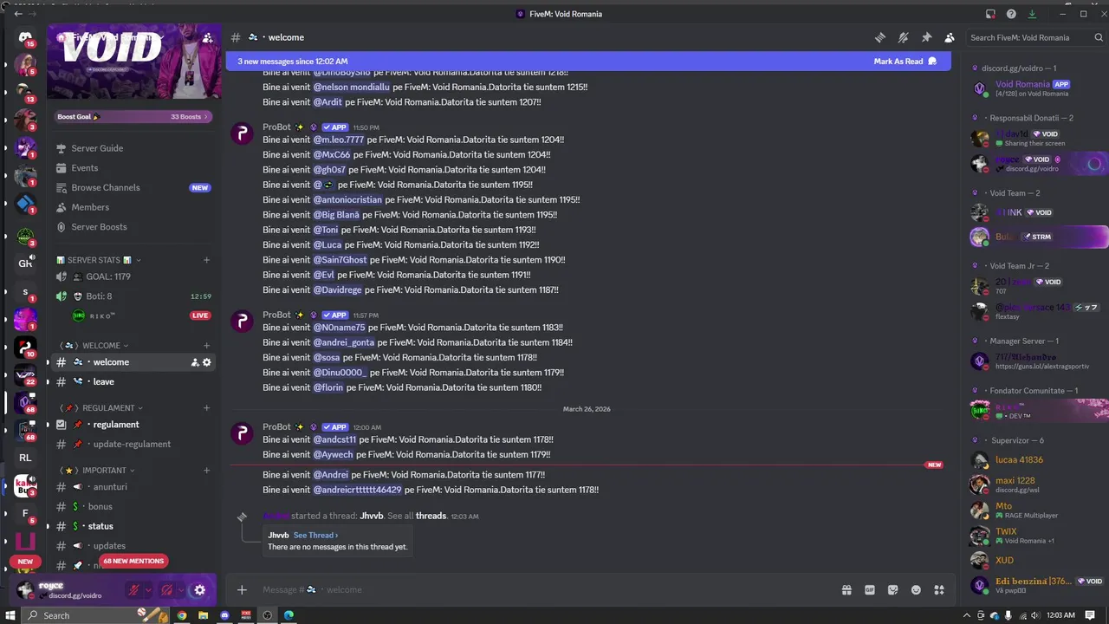
Task: Open the See Thread link
Action: click(315, 536)
